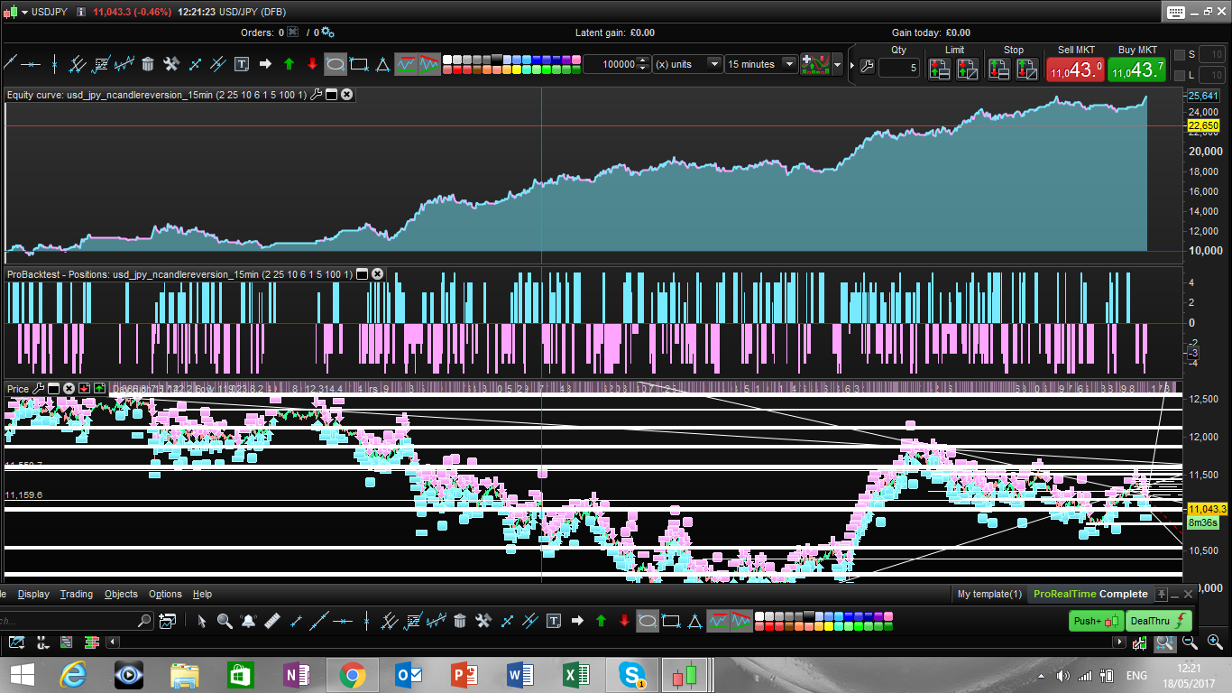1232x693 pixels.
Task: Click the USDJPY instrument info icon
Action: pyautogui.click(x=81, y=12)
